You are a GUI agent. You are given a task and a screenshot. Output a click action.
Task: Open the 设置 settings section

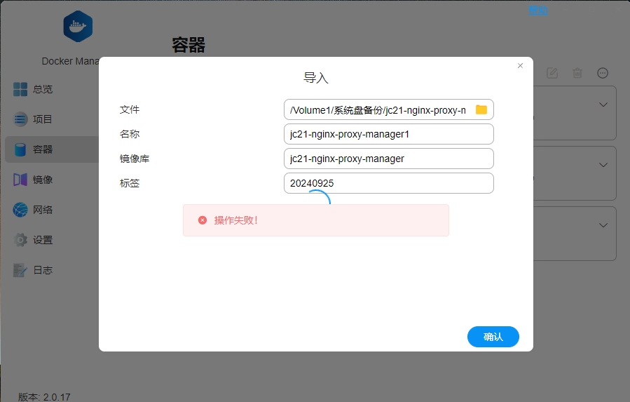[x=43, y=240]
